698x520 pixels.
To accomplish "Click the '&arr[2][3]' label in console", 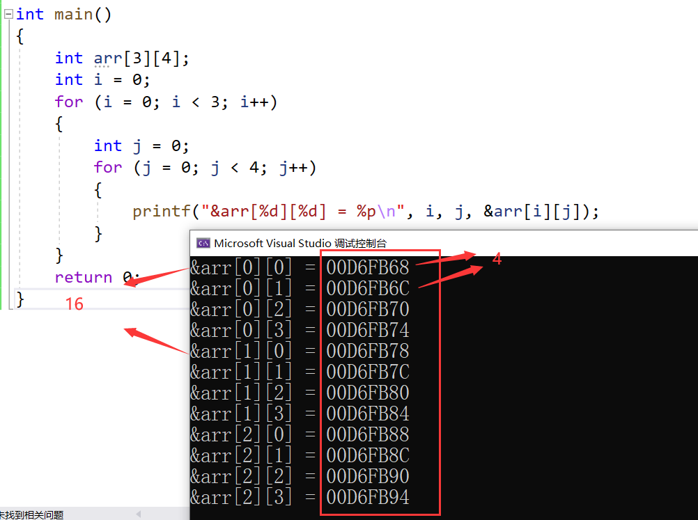I will point(241,497).
